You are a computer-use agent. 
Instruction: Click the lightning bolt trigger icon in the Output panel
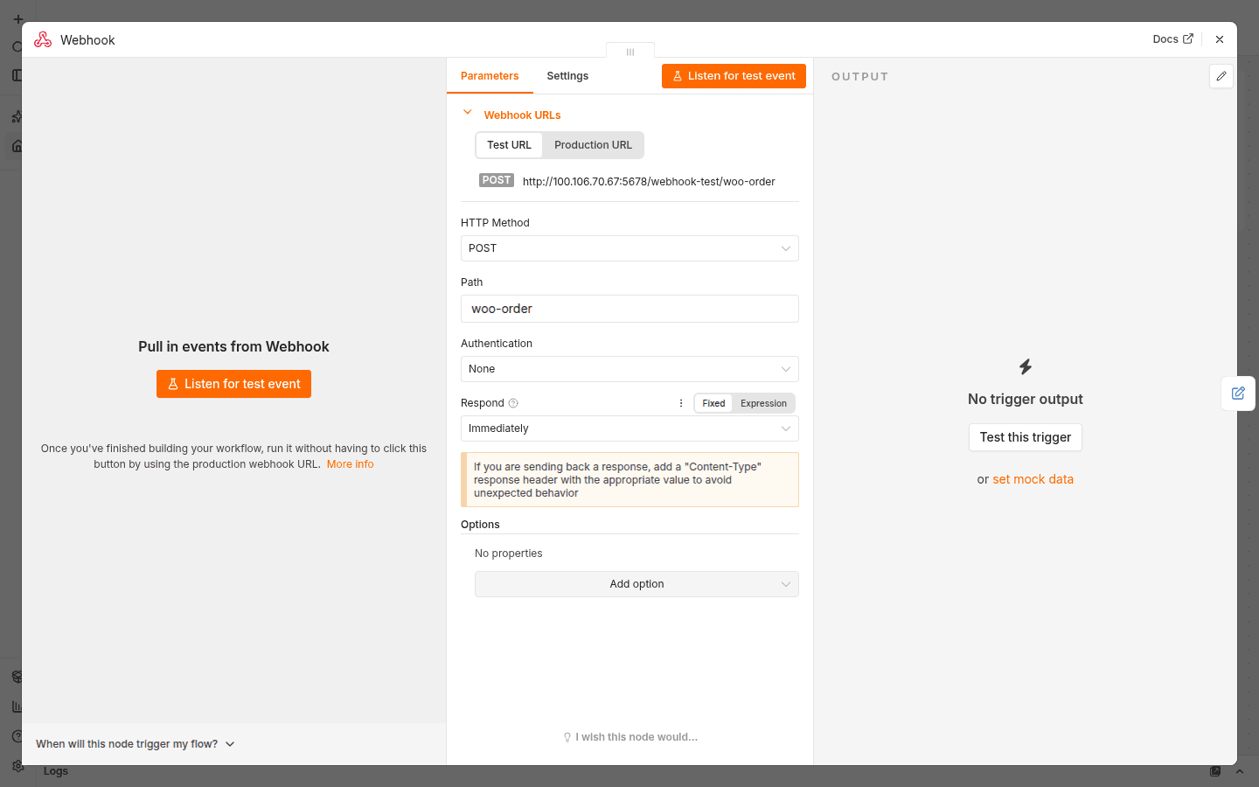[x=1026, y=366]
